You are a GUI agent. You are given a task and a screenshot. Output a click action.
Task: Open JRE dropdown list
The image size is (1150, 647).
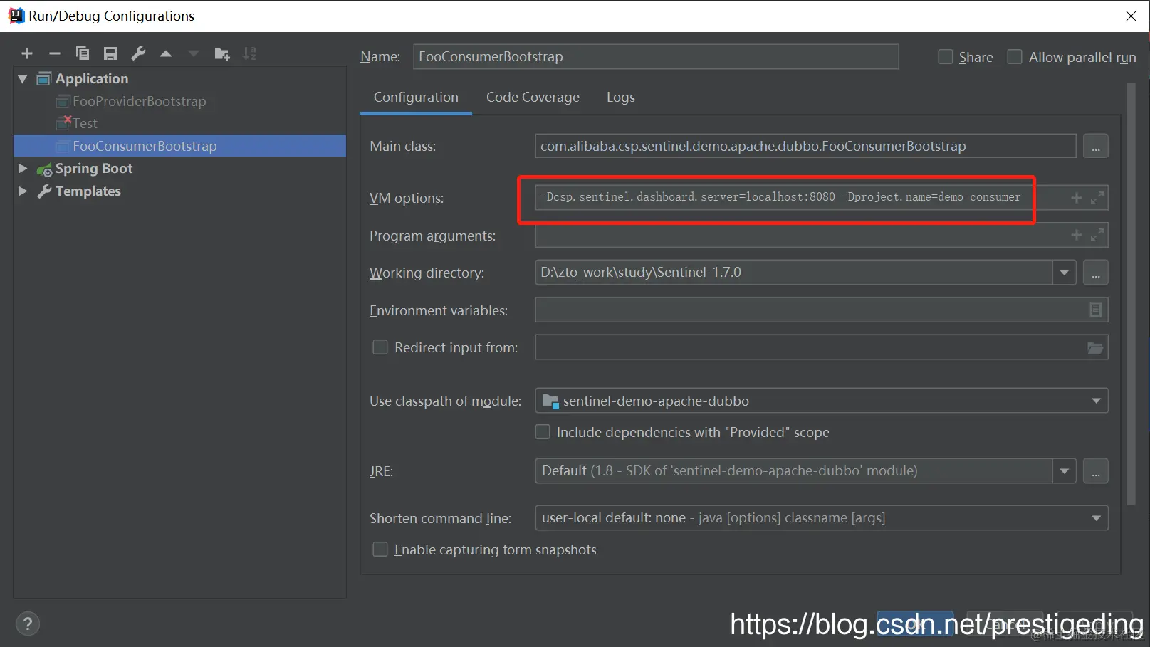pyautogui.click(x=1064, y=471)
